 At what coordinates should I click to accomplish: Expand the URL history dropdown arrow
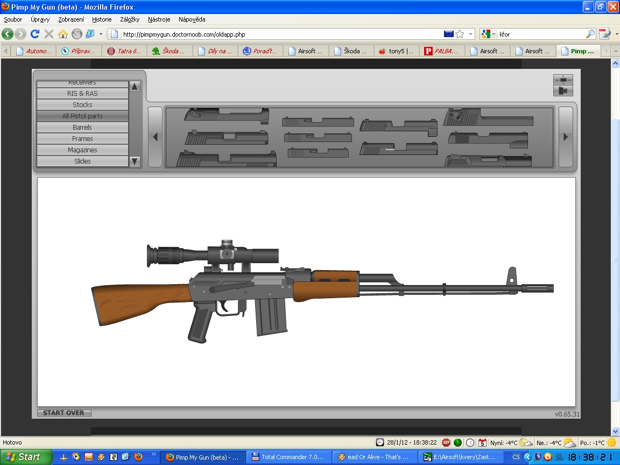point(471,34)
